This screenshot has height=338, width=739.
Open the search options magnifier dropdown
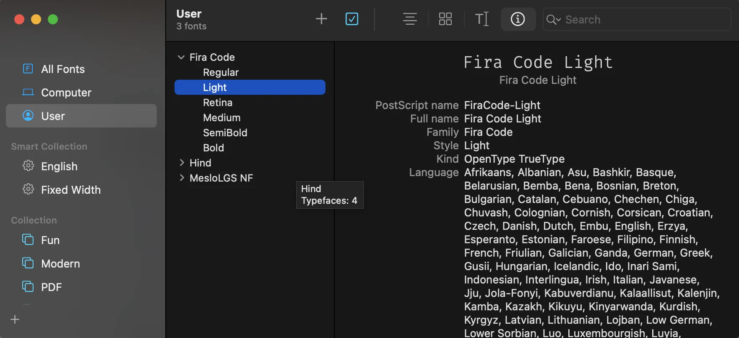pos(553,20)
